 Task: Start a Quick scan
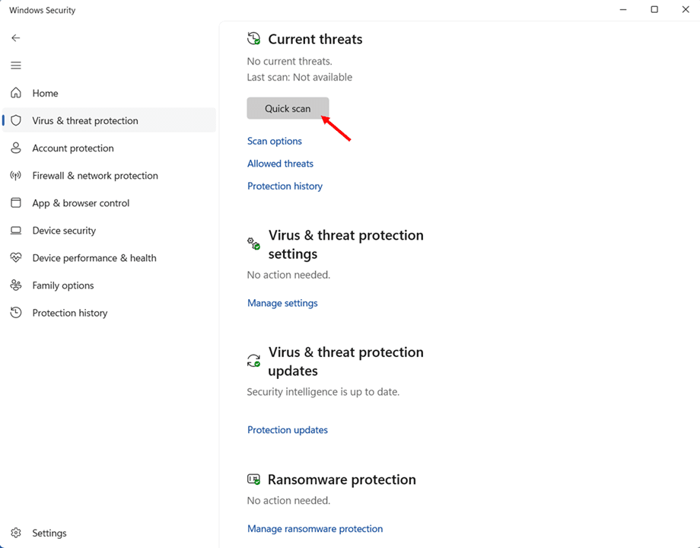[288, 109]
